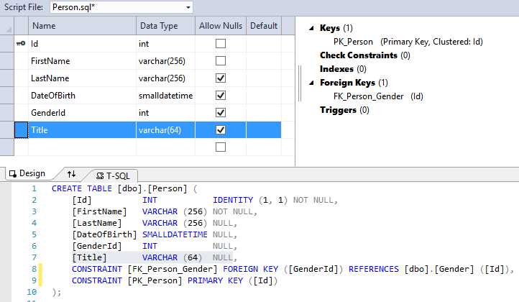This screenshot has width=519, height=302.
Task: Select the Id name cell
Action: (x=83, y=43)
